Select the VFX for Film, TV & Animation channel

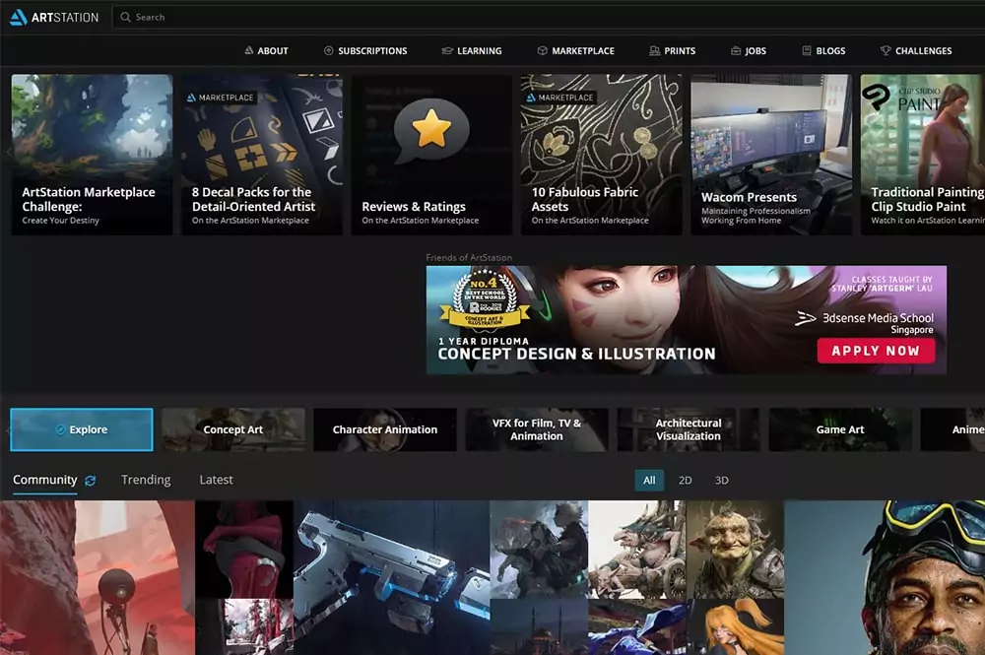tap(537, 429)
